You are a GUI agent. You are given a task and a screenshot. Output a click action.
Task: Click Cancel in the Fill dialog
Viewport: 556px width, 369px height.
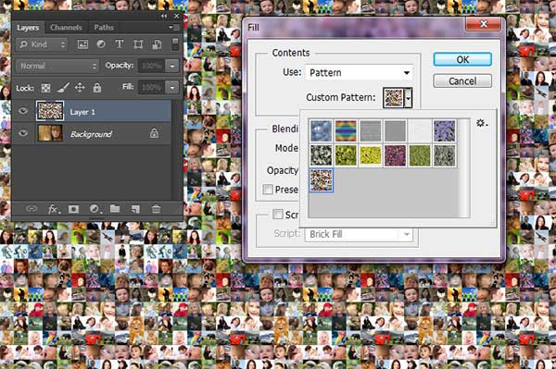[x=462, y=81]
